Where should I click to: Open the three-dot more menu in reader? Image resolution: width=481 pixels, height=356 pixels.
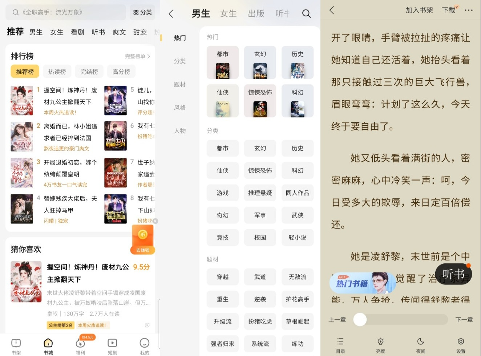tap(469, 10)
